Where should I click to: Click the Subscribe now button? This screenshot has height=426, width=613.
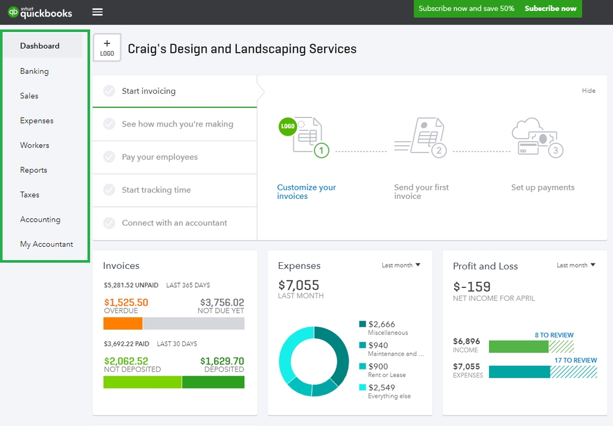click(550, 9)
